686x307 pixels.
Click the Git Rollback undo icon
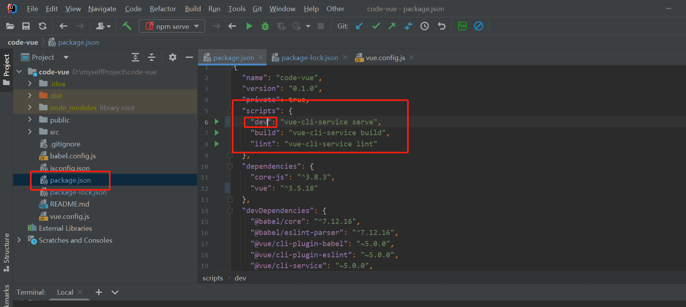[441, 26]
